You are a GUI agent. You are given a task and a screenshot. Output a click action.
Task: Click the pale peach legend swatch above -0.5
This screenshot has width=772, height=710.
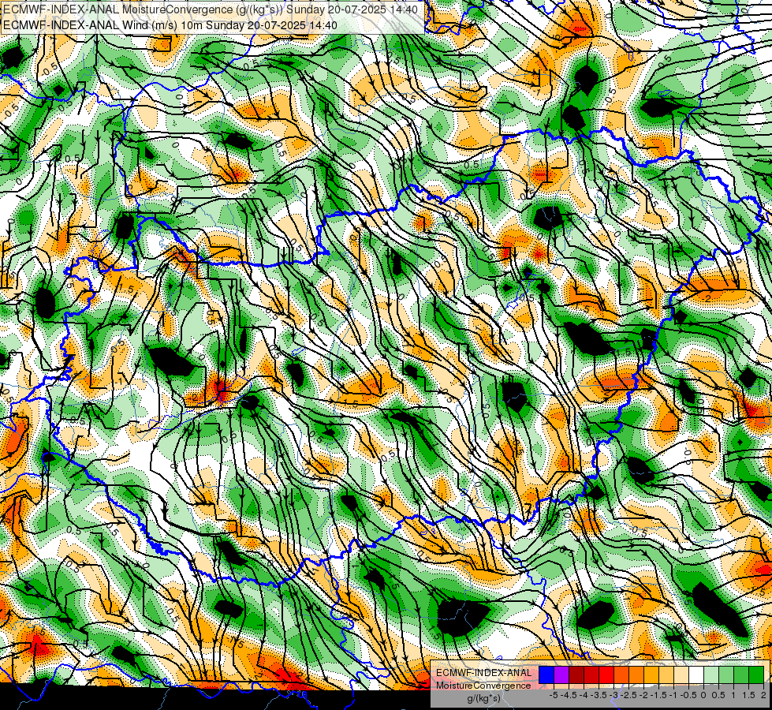click(681, 675)
